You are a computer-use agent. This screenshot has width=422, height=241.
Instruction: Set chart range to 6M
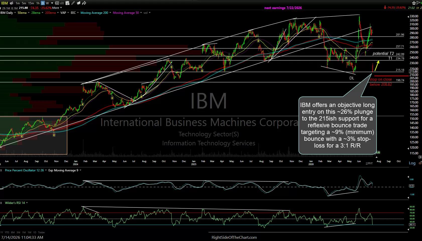pyautogui.click(x=13, y=232)
